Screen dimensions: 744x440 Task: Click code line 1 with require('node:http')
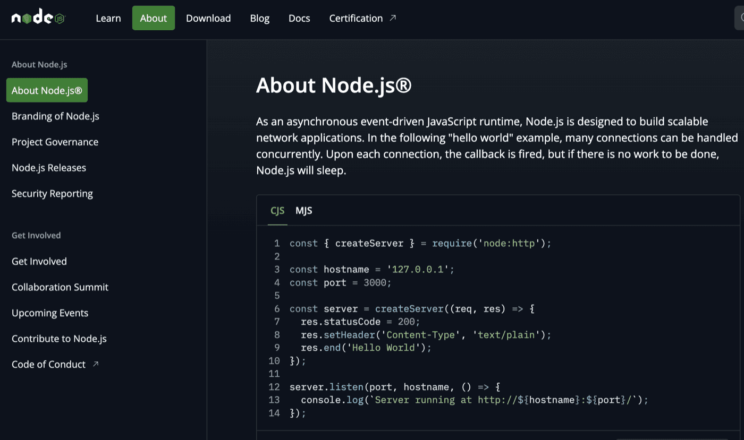[420, 244]
